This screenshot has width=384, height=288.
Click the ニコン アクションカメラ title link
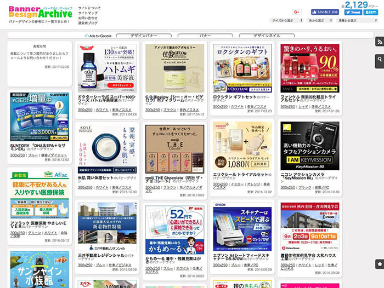tap(302, 176)
